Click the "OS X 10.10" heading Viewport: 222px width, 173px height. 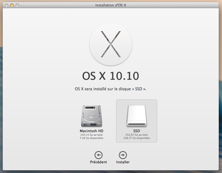[110, 76]
